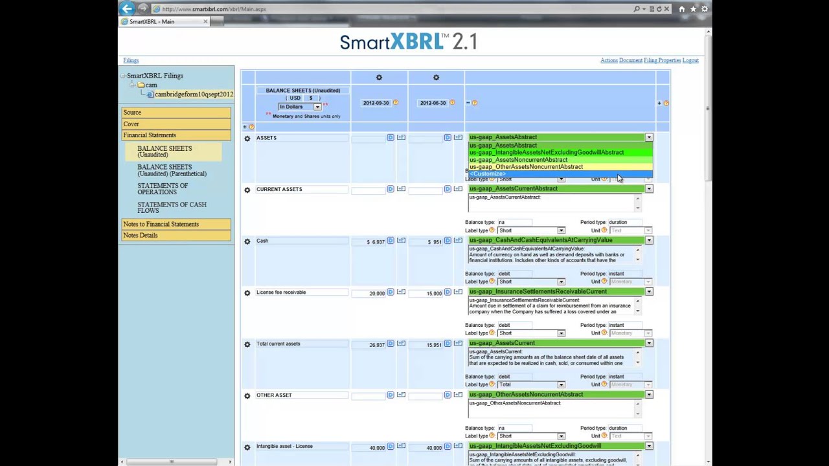Click the browser home icon

click(x=681, y=9)
